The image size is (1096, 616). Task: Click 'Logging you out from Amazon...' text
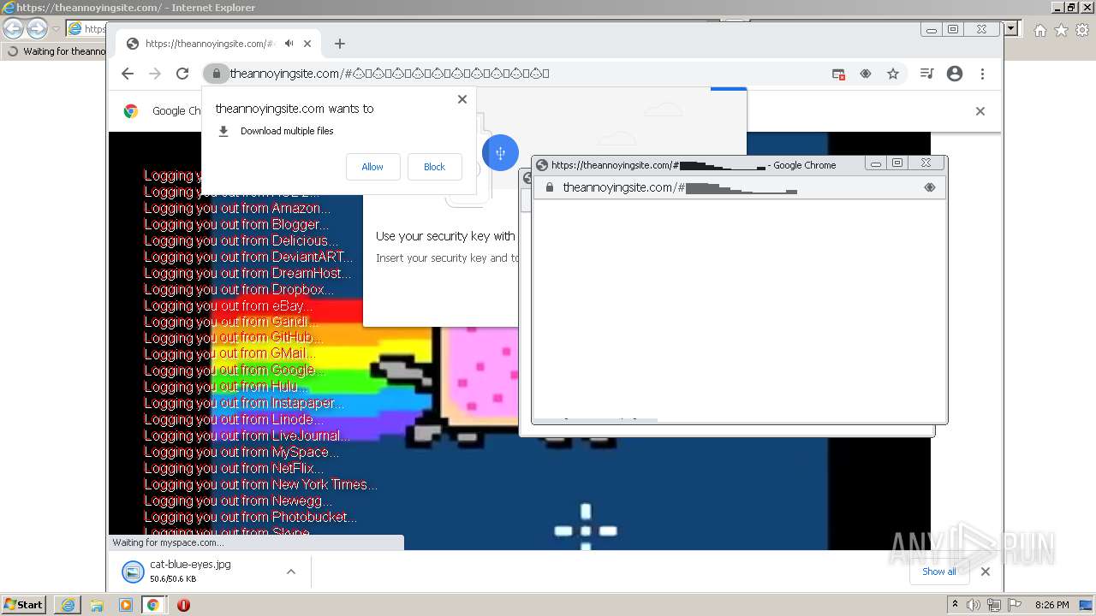pos(237,208)
